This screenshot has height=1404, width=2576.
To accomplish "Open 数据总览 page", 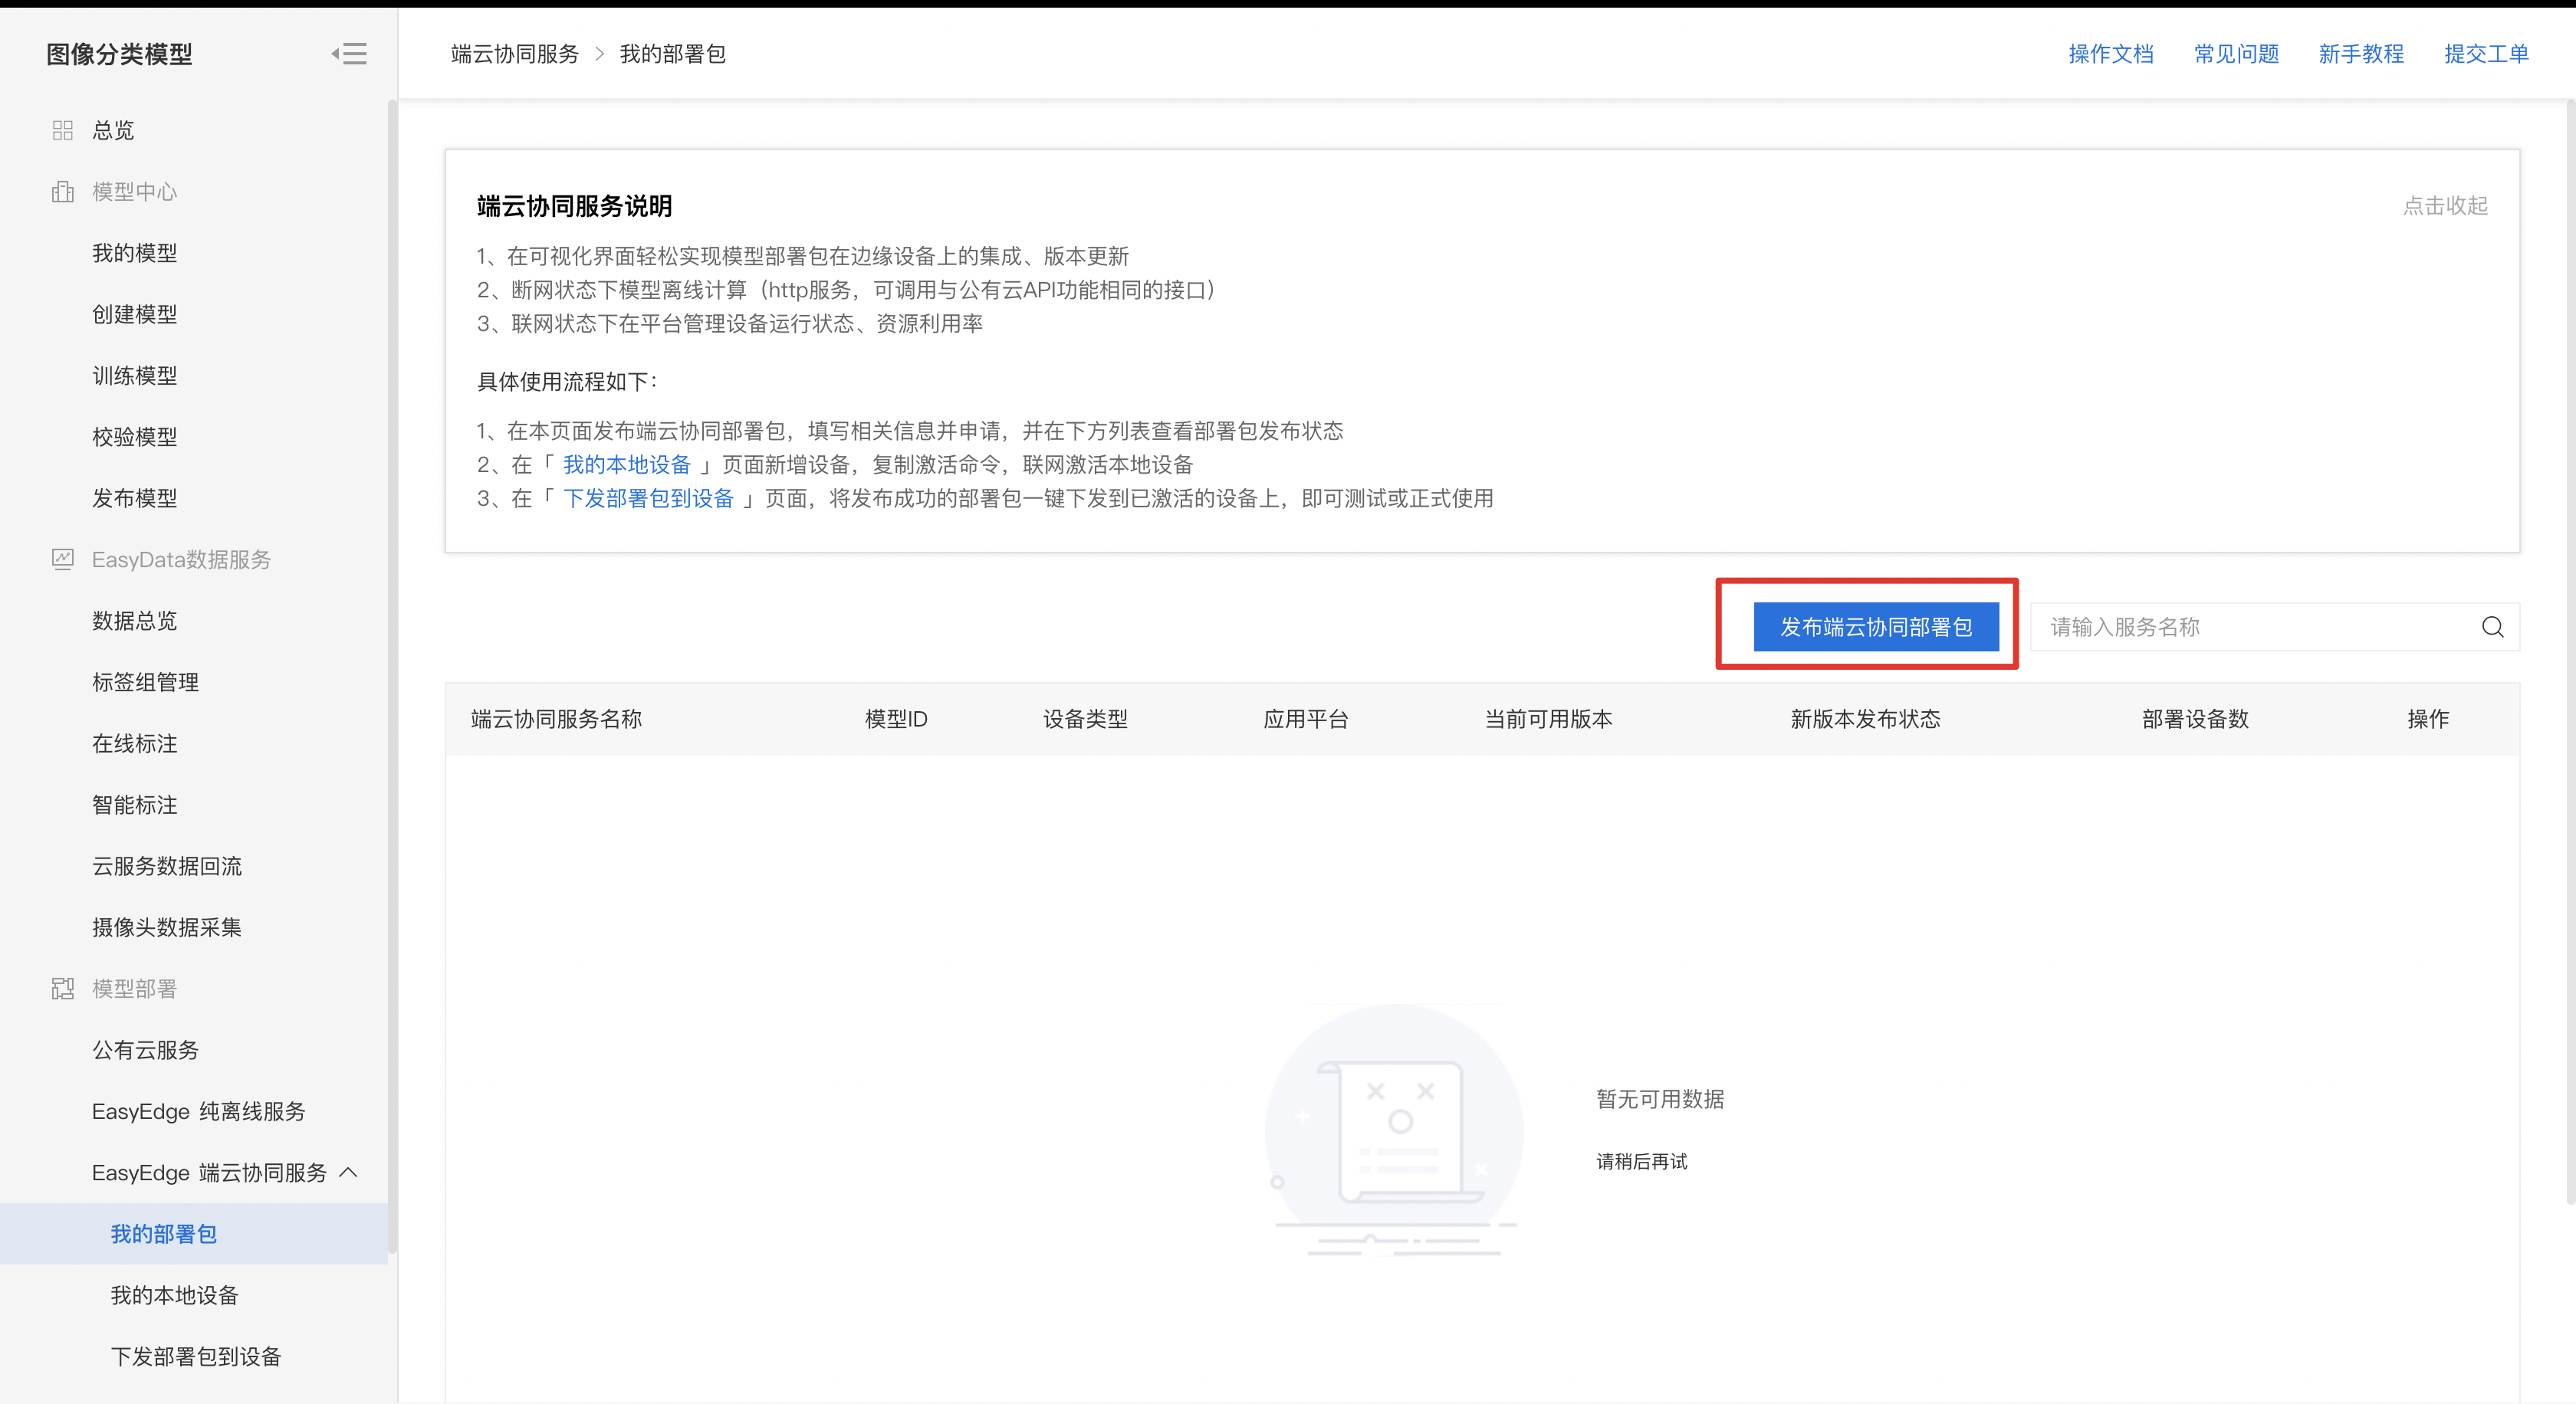I will 135,621.
